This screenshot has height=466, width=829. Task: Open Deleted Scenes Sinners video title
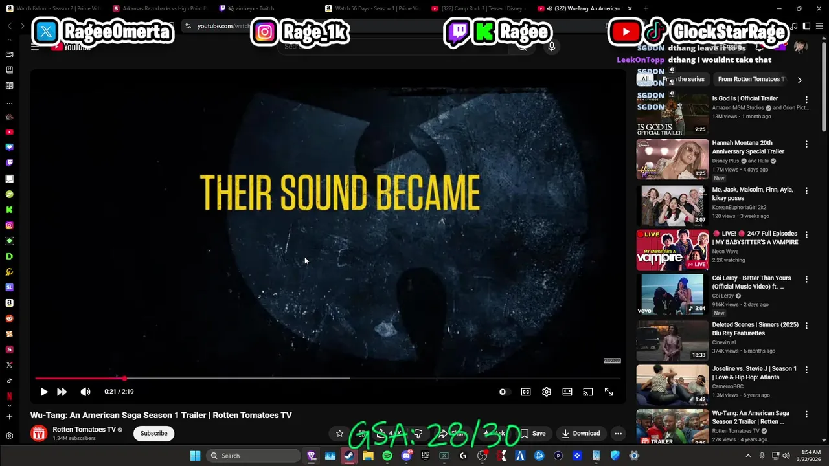click(755, 329)
